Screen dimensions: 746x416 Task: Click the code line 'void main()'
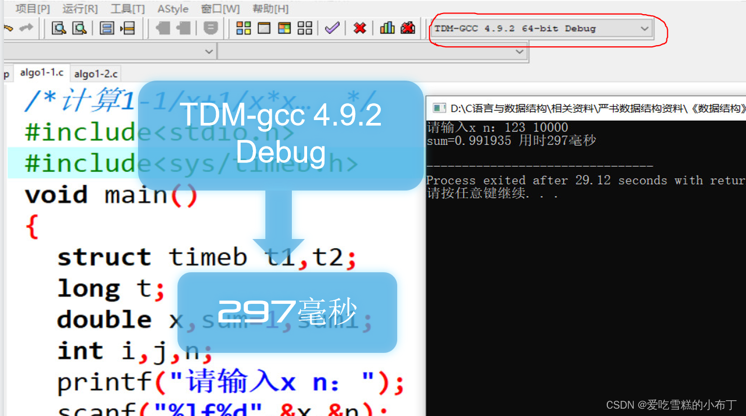point(112,195)
